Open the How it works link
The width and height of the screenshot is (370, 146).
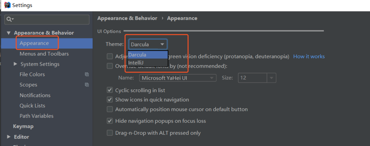[309, 56]
